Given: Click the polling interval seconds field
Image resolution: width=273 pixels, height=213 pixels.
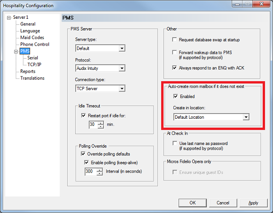Looking at the screenshot, I should point(91,171).
